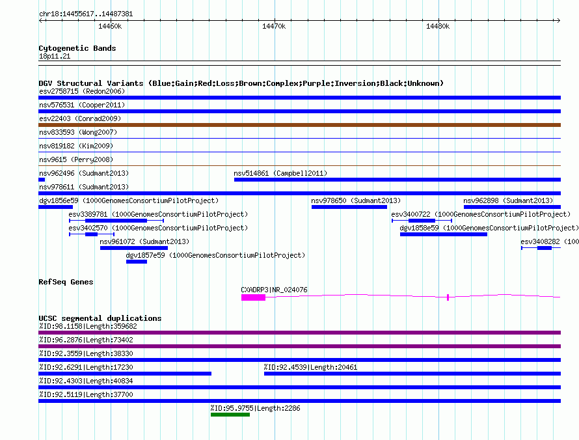Viewport: 579px width, 440px height.
Task: Click the magenta CXADRP3 exon block
Action: pyautogui.click(x=253, y=297)
